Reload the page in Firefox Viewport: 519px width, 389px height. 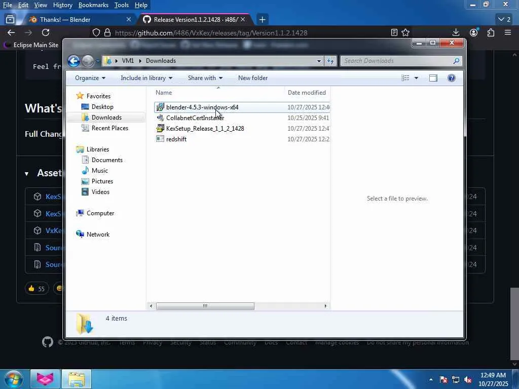click(x=46, y=32)
